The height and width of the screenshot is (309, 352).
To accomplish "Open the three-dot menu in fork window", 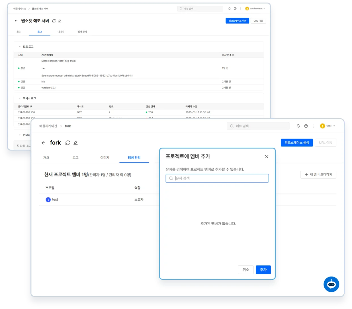I will 314,126.
